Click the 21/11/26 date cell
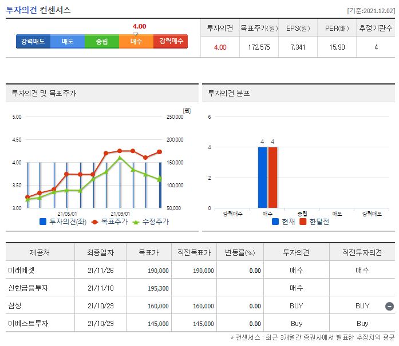Viewport: 399px width, 346px height. coord(101,271)
